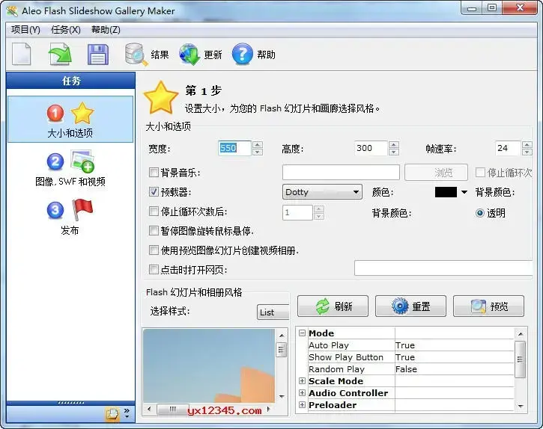Click the New project blank page icon
The height and width of the screenshot is (429, 543).
[x=22, y=54]
